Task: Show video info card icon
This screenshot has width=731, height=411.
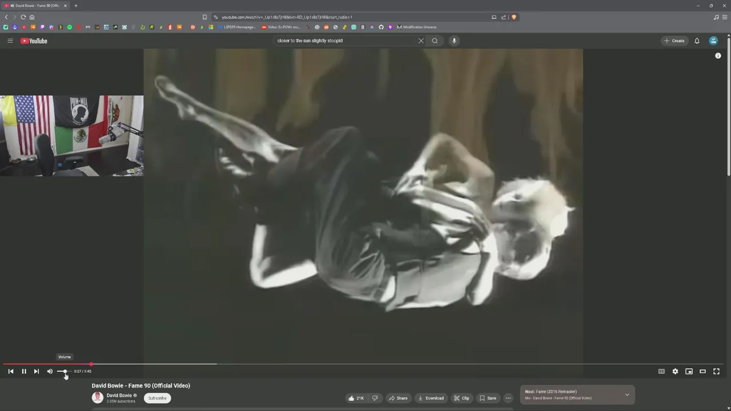Action: [718, 55]
